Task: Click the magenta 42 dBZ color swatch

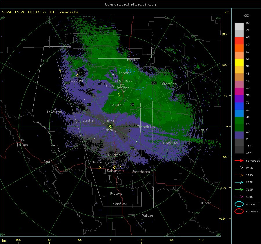Action: 239,92
